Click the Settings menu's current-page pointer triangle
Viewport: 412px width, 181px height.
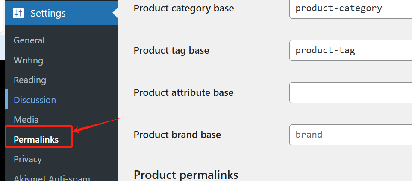coord(115,13)
